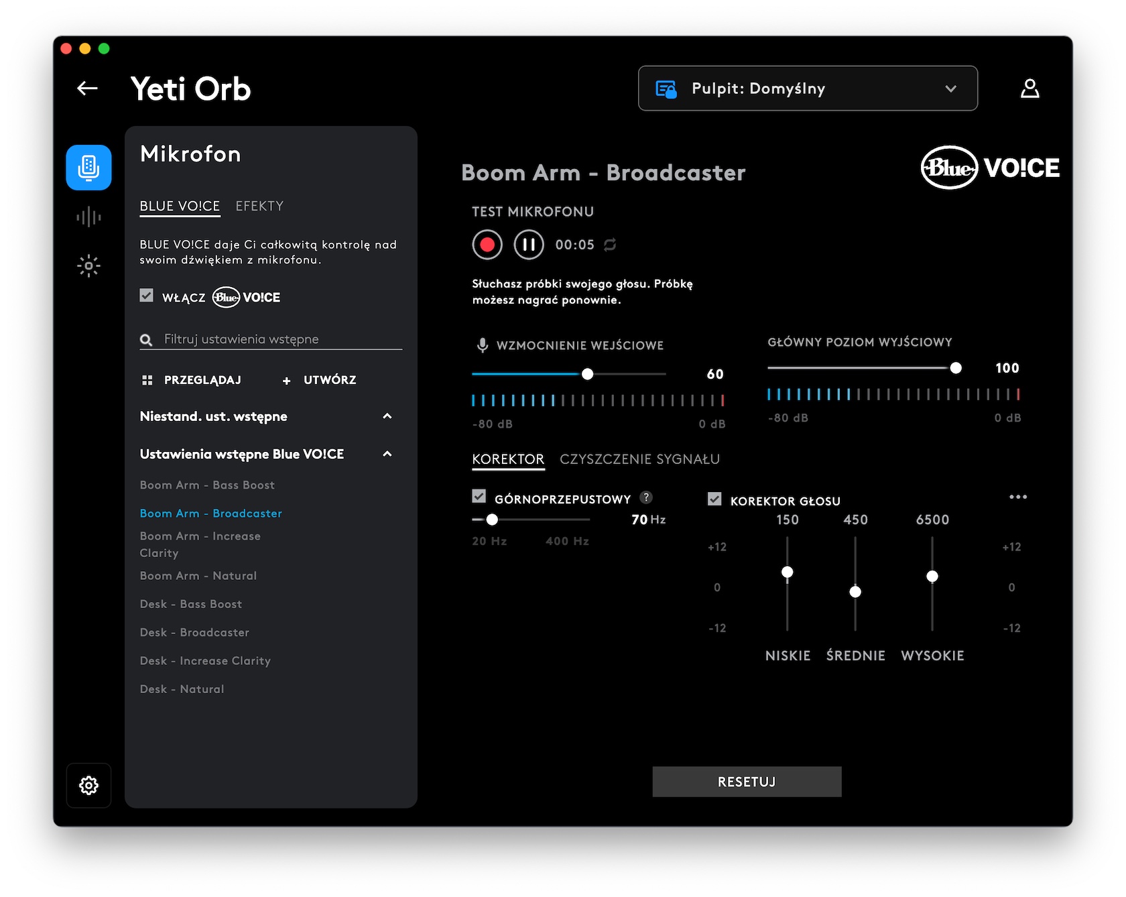Open the Pulpit: Domyślny profile dropdown
This screenshot has width=1126, height=897.
pyautogui.click(x=808, y=88)
